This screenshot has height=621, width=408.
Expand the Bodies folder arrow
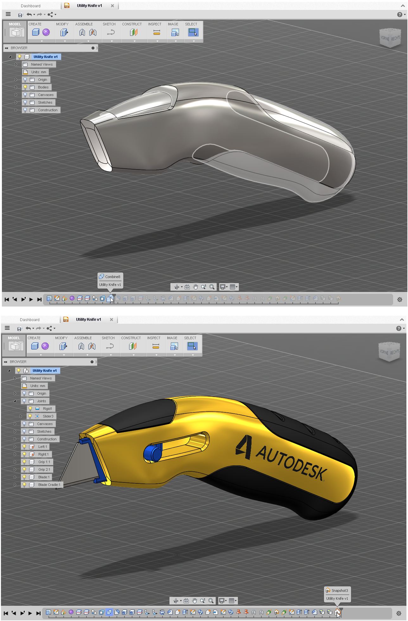pos(16,87)
